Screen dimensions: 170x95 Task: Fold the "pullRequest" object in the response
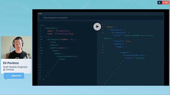(103, 33)
